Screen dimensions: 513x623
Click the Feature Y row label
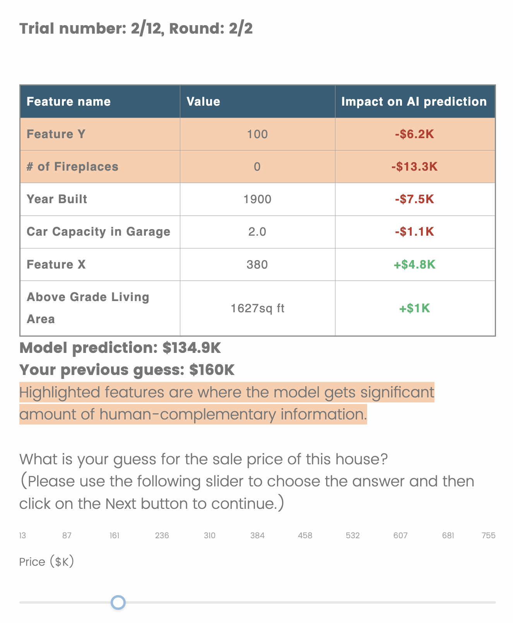pyautogui.click(x=56, y=134)
